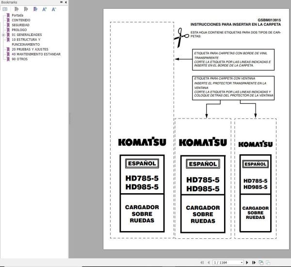Viewport: 291px width, 267px height.
Task: Click the panel splitter grip beside Bookmarks
Action: click(70, 118)
